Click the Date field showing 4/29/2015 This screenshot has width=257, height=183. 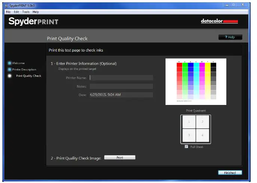121,95
